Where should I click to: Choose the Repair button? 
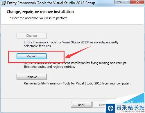[x=32, y=56]
